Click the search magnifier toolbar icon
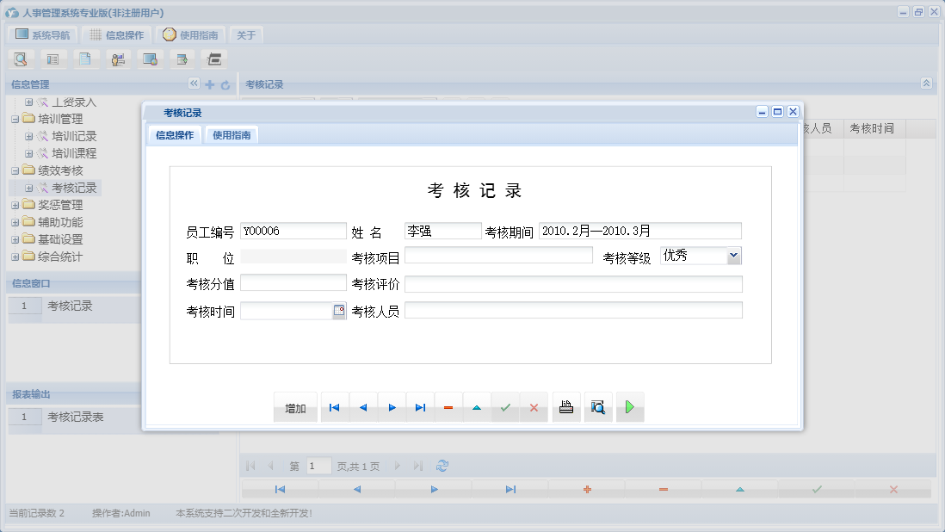This screenshot has height=532, width=945. 21,59
